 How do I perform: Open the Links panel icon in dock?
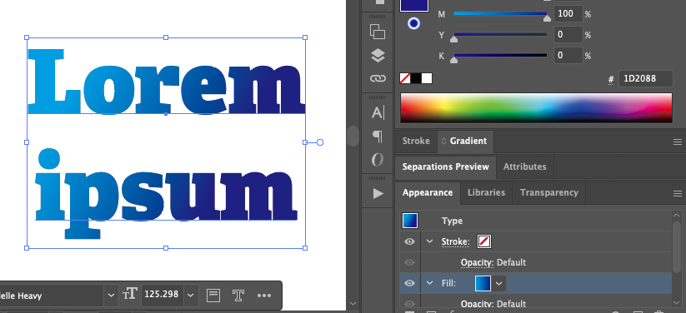coord(377,78)
